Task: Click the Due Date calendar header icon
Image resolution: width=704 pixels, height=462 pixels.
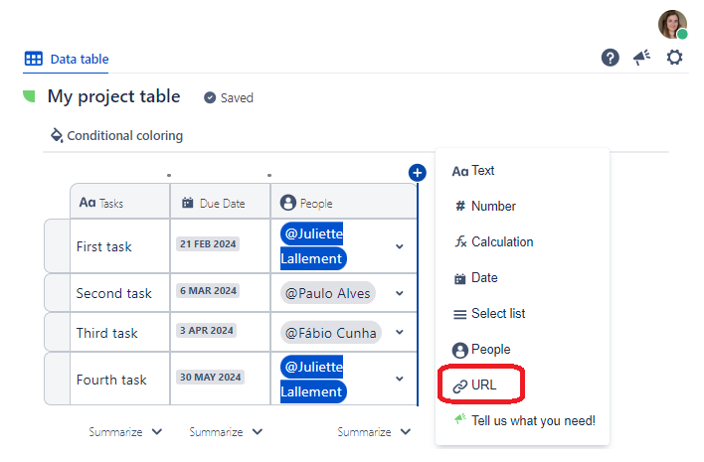Action: (188, 203)
